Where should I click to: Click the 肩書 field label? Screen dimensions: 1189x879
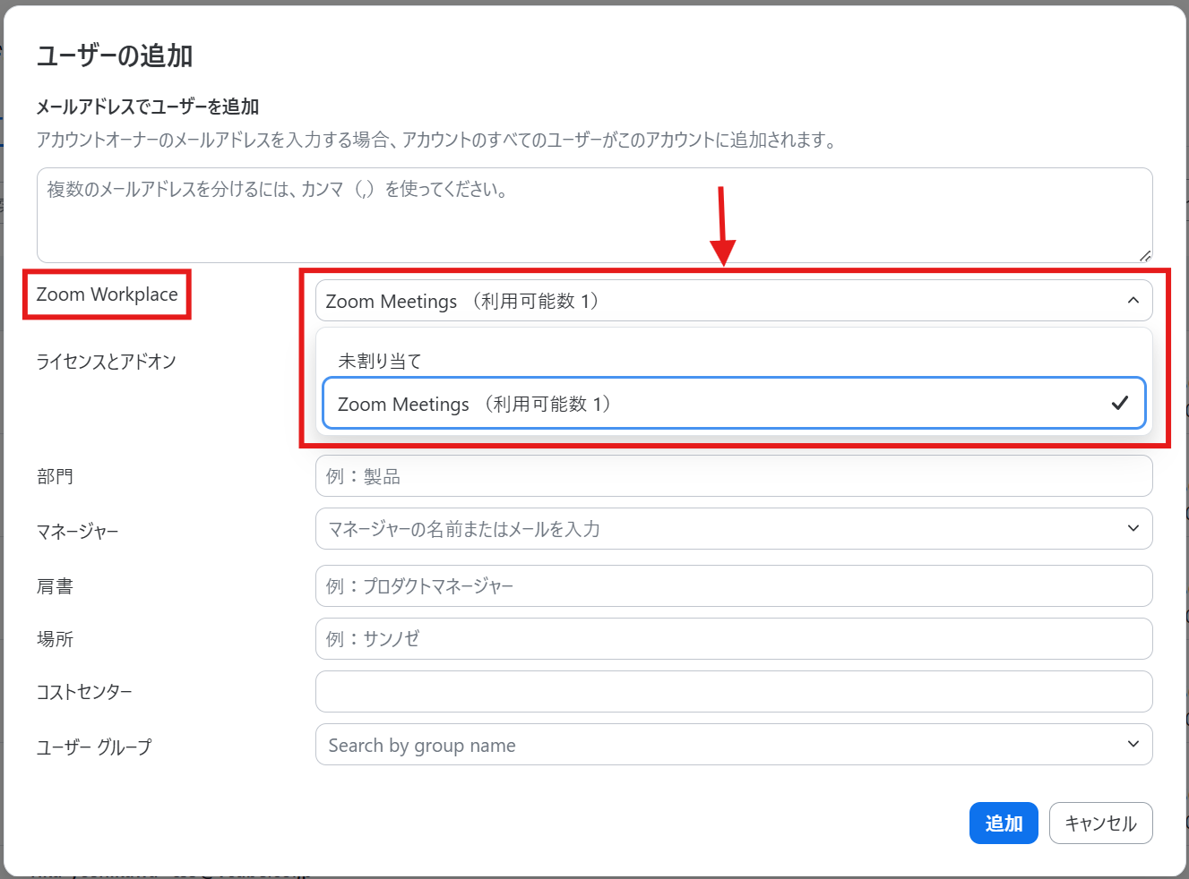(55, 586)
